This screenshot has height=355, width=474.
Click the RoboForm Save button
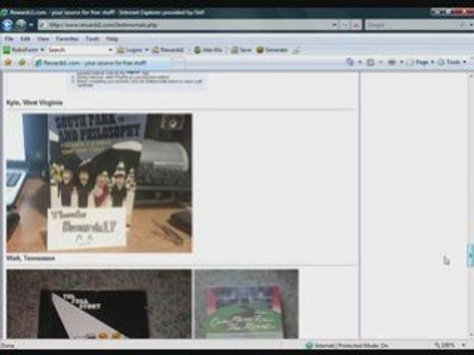[x=241, y=50]
